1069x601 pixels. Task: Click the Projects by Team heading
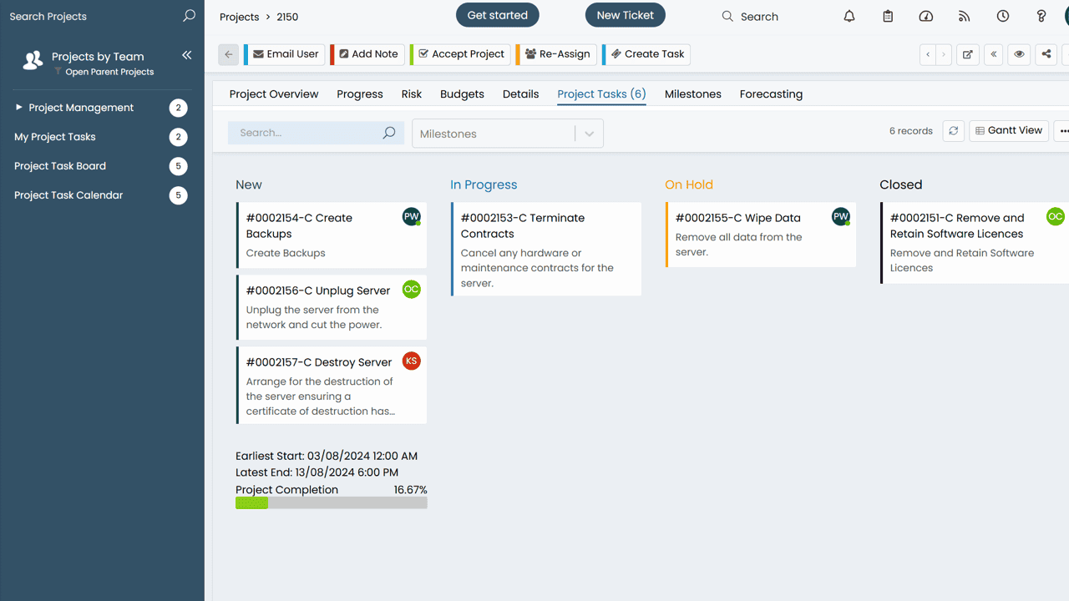point(98,57)
